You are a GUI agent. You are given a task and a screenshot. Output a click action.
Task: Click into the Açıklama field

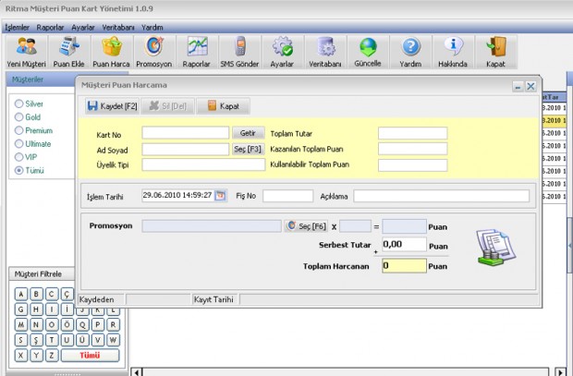pyautogui.click(x=442, y=196)
